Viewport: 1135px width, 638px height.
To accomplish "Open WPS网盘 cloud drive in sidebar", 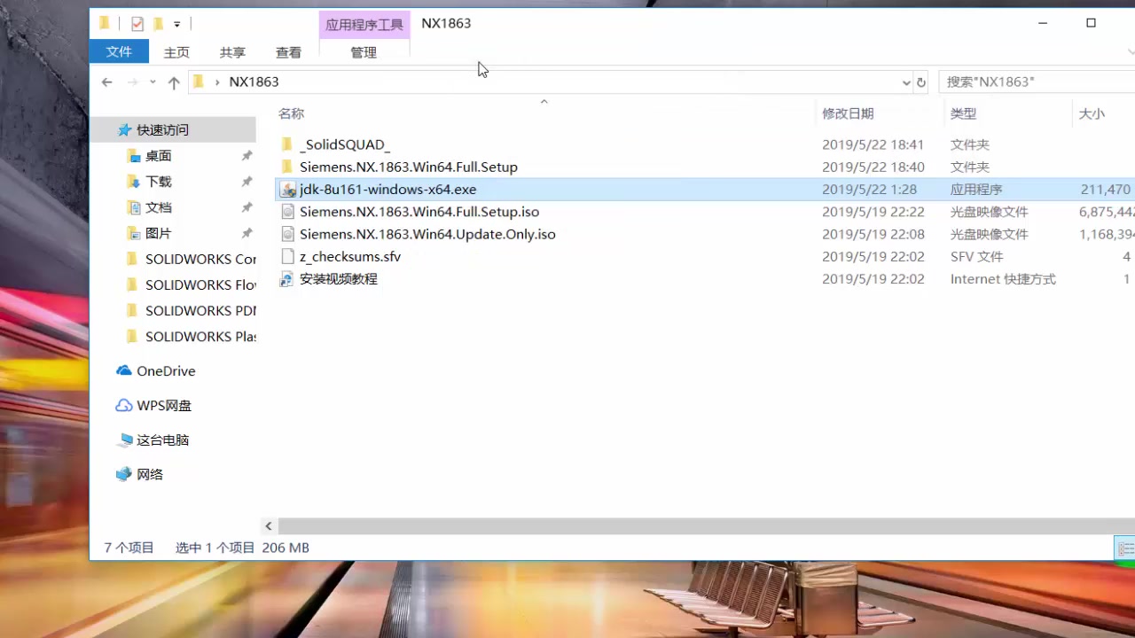I will (163, 405).
